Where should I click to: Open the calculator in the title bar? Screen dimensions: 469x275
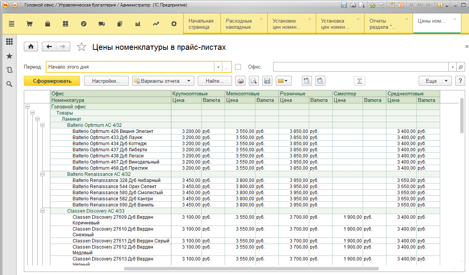(392, 5)
